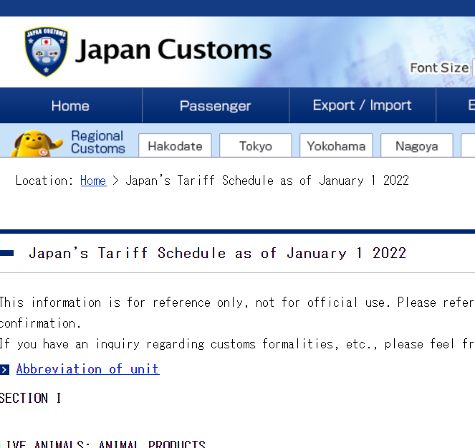
Task: Click the Japan Customs title text
Action: point(173,49)
